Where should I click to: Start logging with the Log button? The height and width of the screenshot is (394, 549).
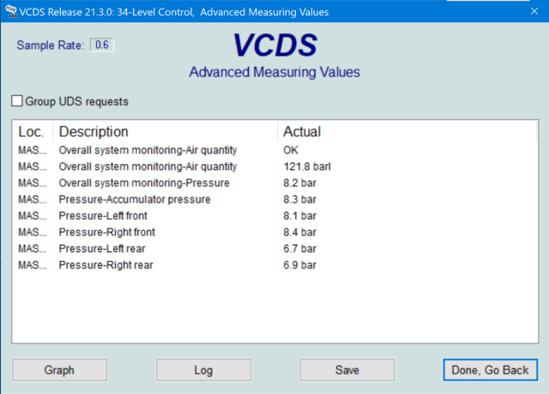pos(203,370)
